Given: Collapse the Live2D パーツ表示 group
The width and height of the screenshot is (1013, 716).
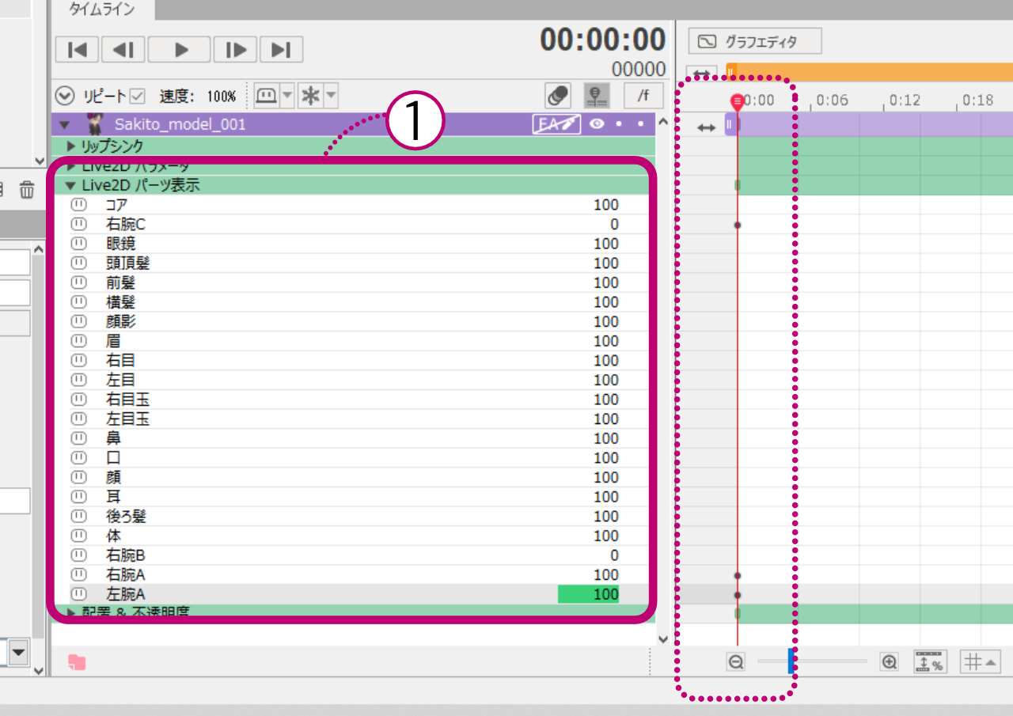Looking at the screenshot, I should tap(70, 186).
